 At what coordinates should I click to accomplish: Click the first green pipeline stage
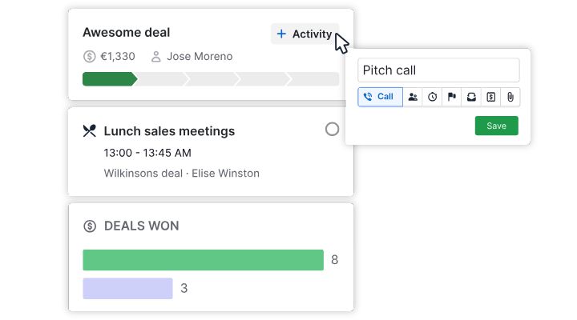coord(108,79)
